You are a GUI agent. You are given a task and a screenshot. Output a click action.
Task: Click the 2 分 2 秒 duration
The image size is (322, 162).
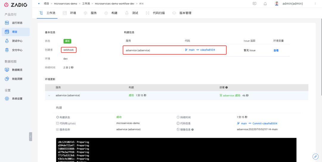tap(68, 67)
